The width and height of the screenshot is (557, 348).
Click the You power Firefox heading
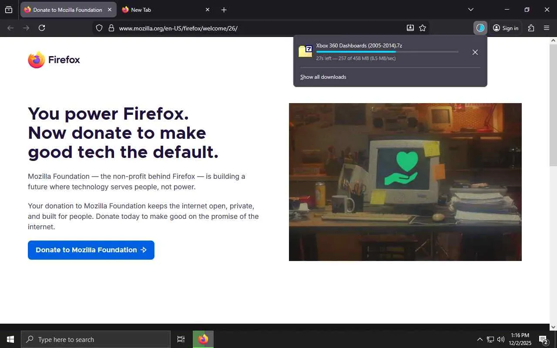[x=123, y=133]
